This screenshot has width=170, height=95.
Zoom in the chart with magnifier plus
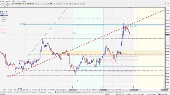(x=45, y=3)
